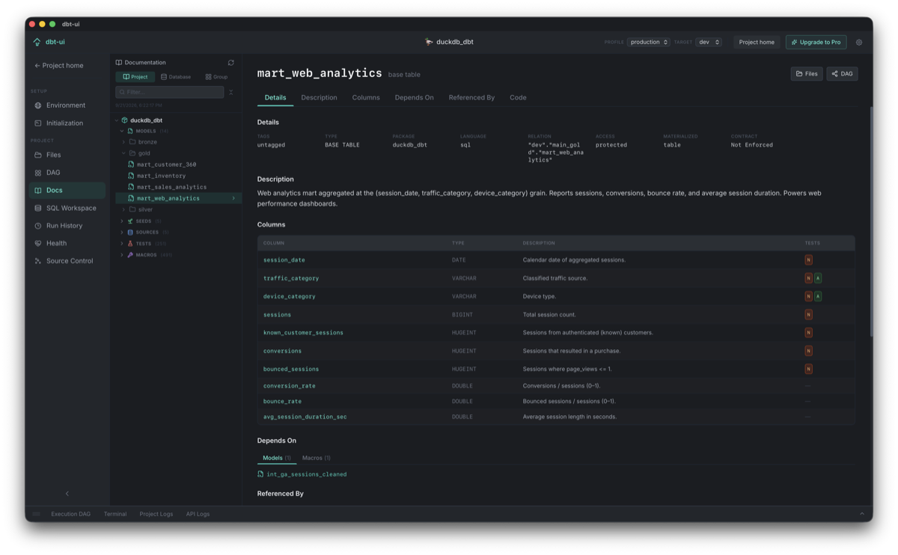Image resolution: width=898 pixels, height=555 pixels.
Task: Open the Depends On tab
Action: [x=415, y=97]
